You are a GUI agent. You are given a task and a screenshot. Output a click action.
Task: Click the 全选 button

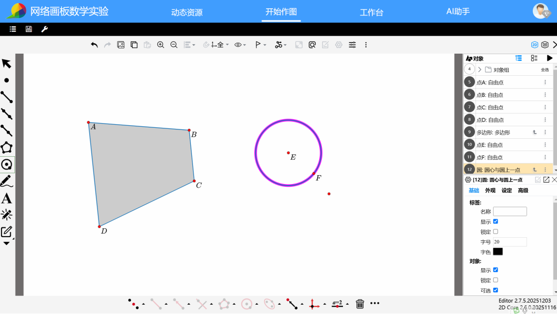[545, 70]
